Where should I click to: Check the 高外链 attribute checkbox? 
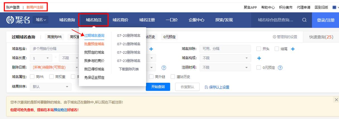[x=151, y=77]
